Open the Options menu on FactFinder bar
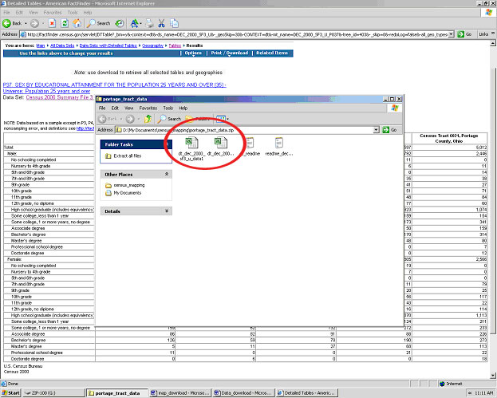497x398 pixels. (193, 53)
